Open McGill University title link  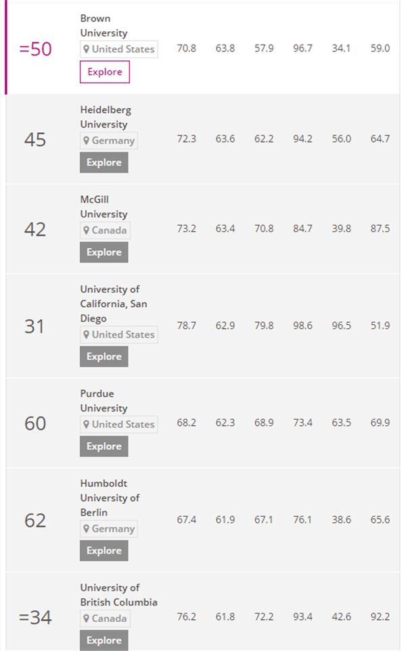(104, 207)
